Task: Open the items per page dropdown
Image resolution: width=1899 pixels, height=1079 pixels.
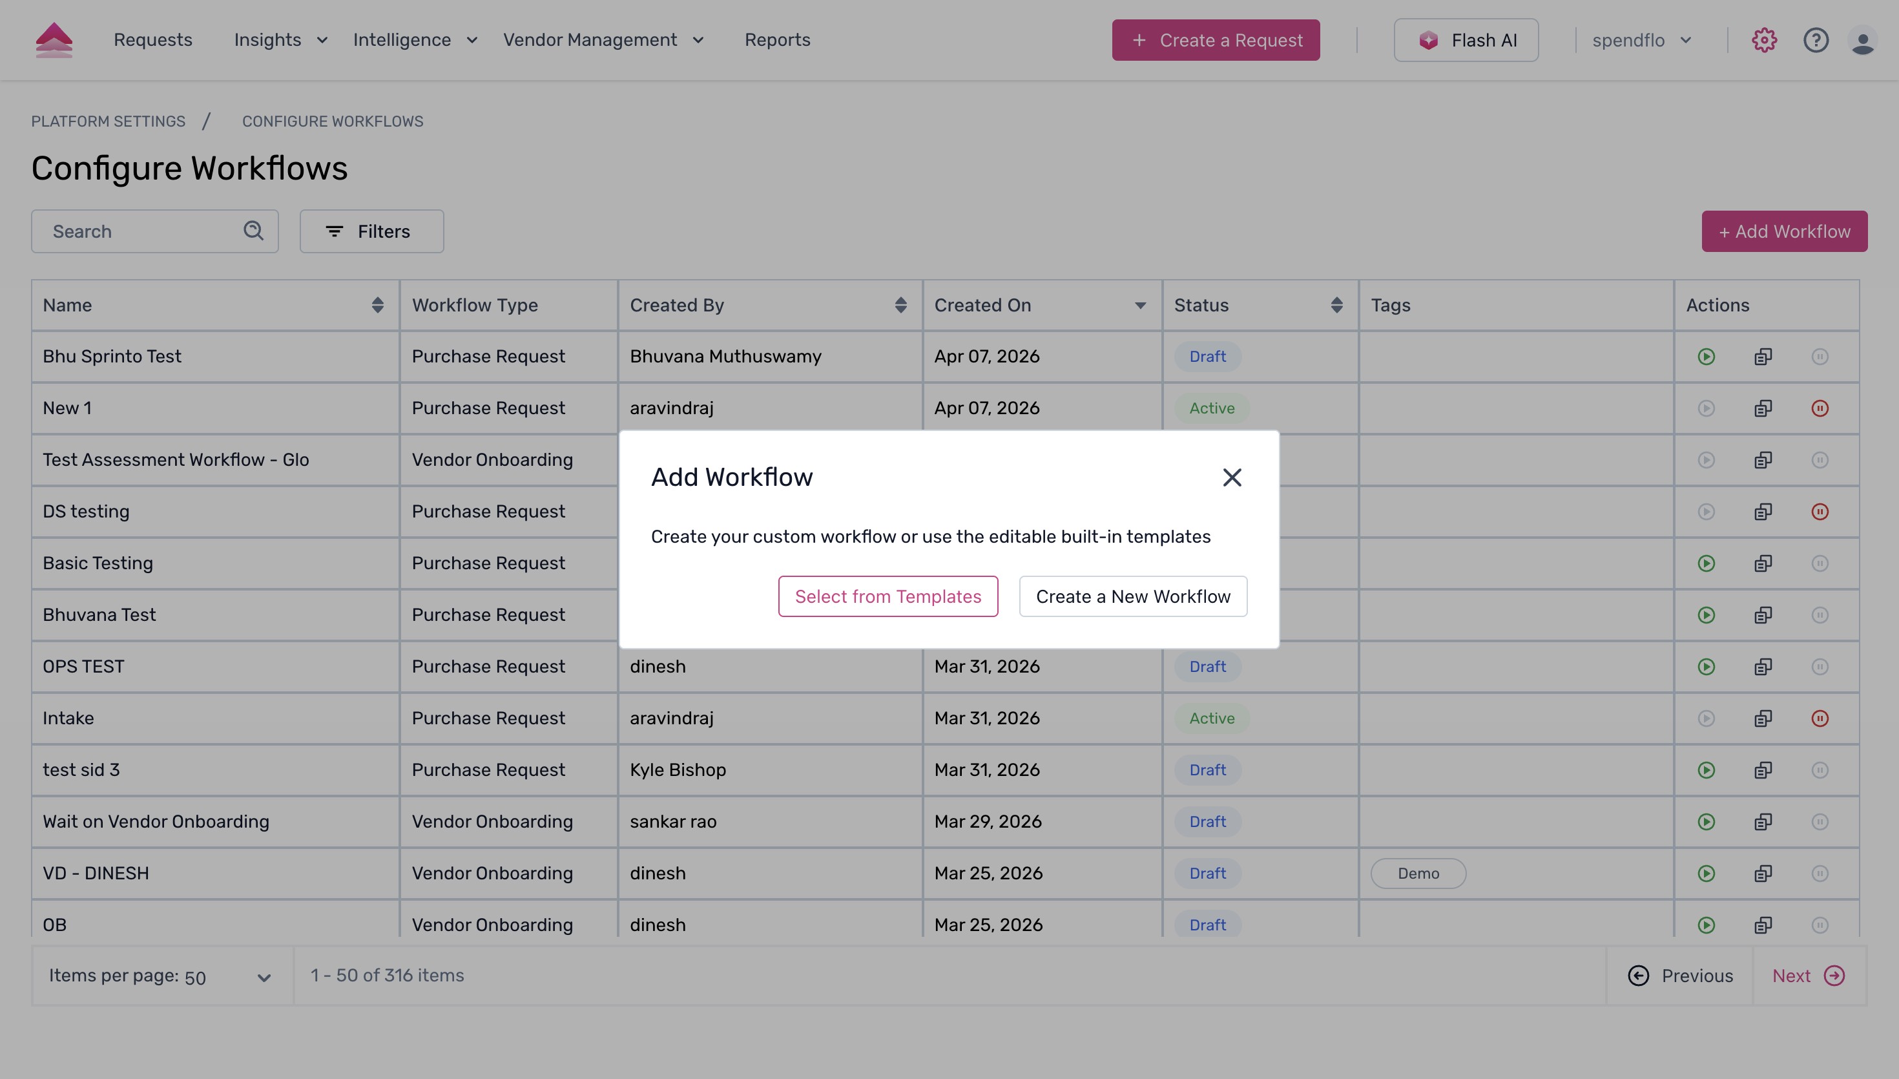Action: [264, 976]
